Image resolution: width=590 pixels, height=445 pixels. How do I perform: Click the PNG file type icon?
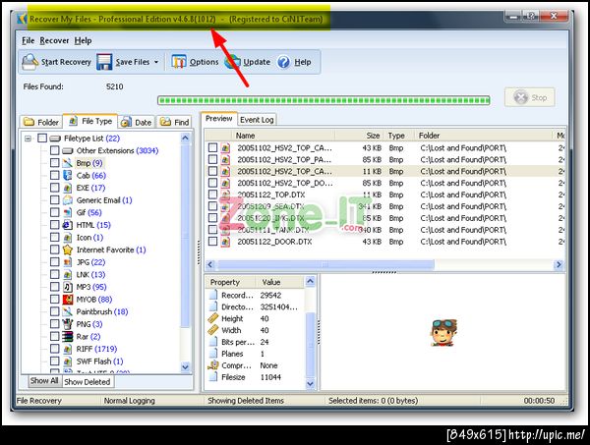pyautogui.click(x=67, y=324)
